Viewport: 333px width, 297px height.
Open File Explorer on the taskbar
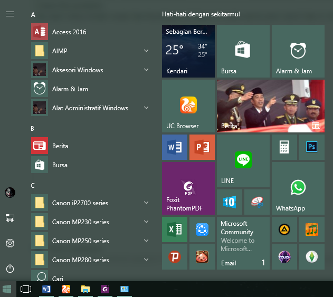tap(85, 289)
